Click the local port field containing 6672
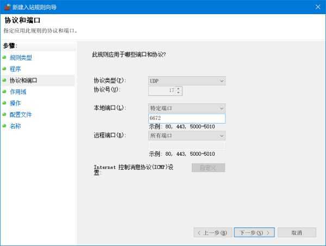Image resolution: width=326 pixels, height=246 pixels. 186,118
